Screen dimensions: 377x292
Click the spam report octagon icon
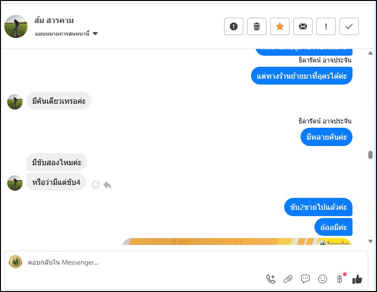[234, 26]
